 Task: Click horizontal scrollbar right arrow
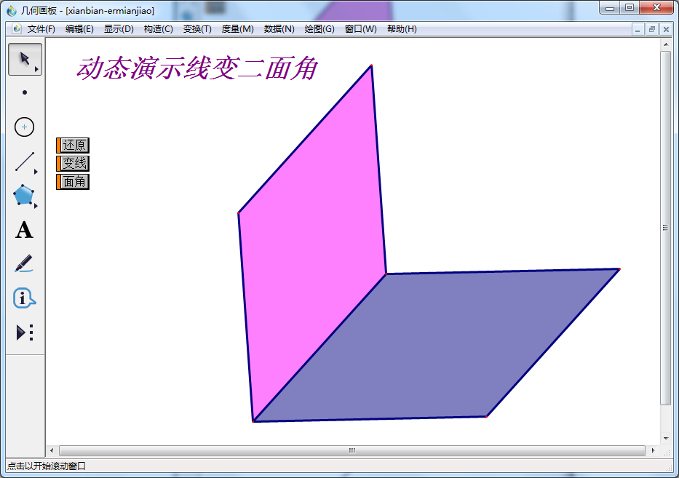point(653,451)
